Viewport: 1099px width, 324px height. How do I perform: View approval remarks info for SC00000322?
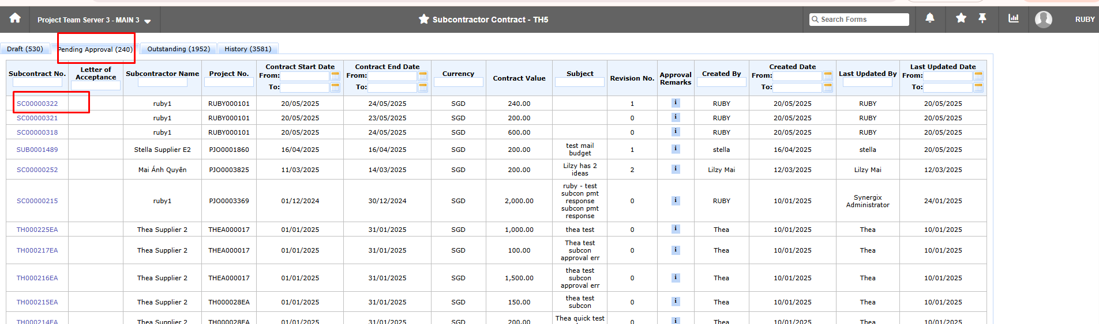[675, 103]
